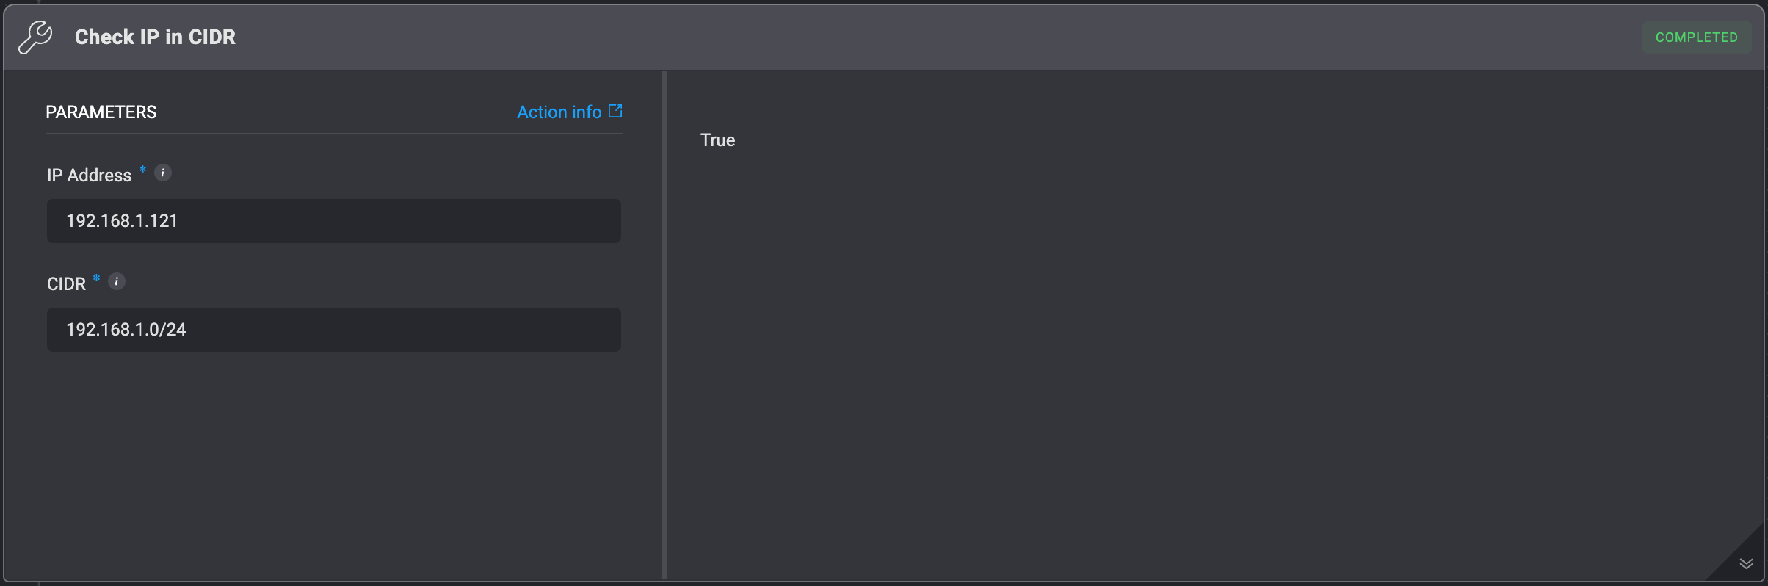The width and height of the screenshot is (1768, 586).
Task: Click the IP Address label
Action: 90,176
